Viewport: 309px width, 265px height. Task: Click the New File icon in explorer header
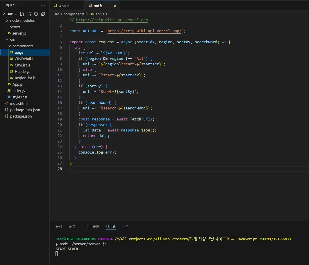22,14
